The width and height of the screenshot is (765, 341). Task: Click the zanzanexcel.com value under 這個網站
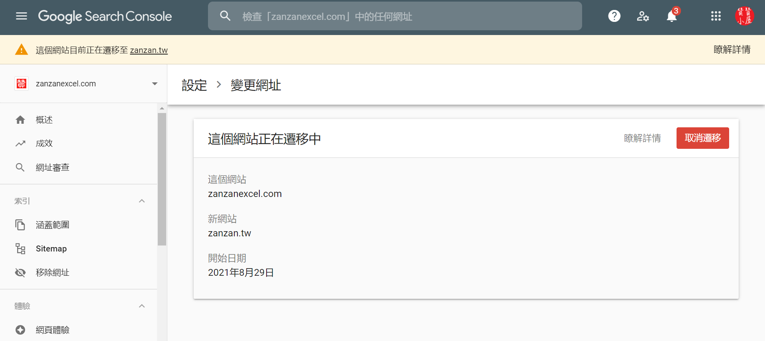pos(245,194)
